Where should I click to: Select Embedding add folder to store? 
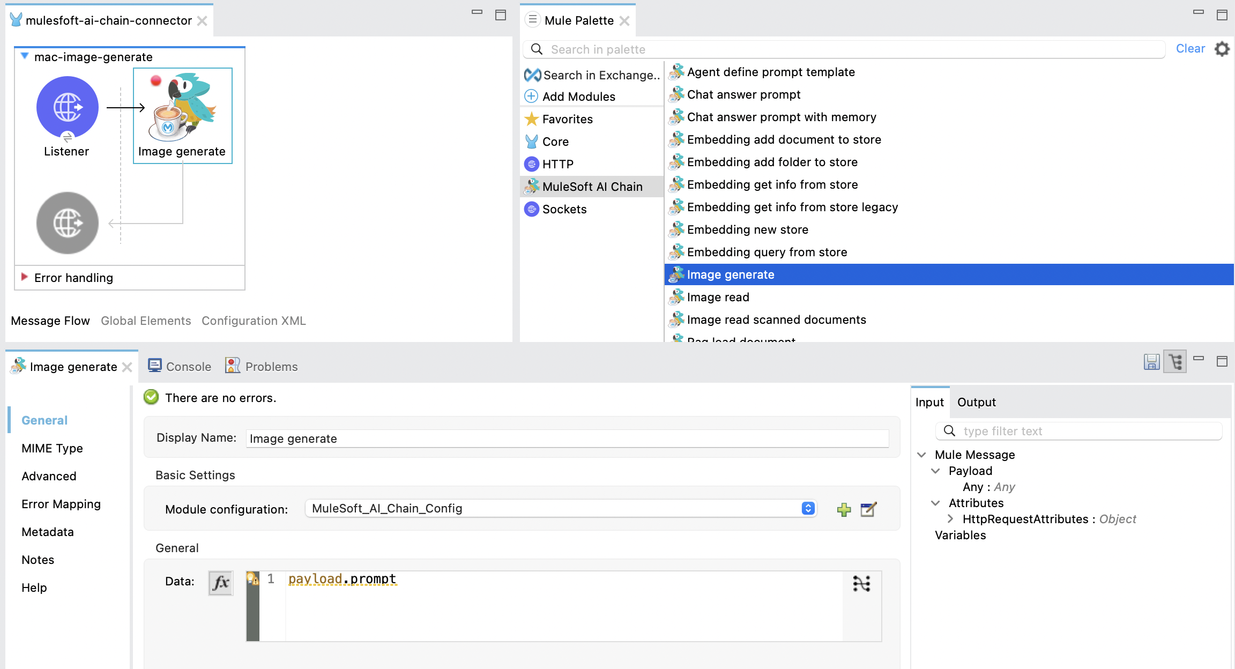pyautogui.click(x=763, y=162)
